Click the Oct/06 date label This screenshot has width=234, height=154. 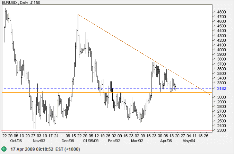pyautogui.click(x=16, y=141)
